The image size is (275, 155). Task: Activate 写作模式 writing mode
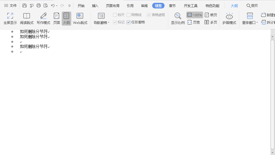pos(43,19)
